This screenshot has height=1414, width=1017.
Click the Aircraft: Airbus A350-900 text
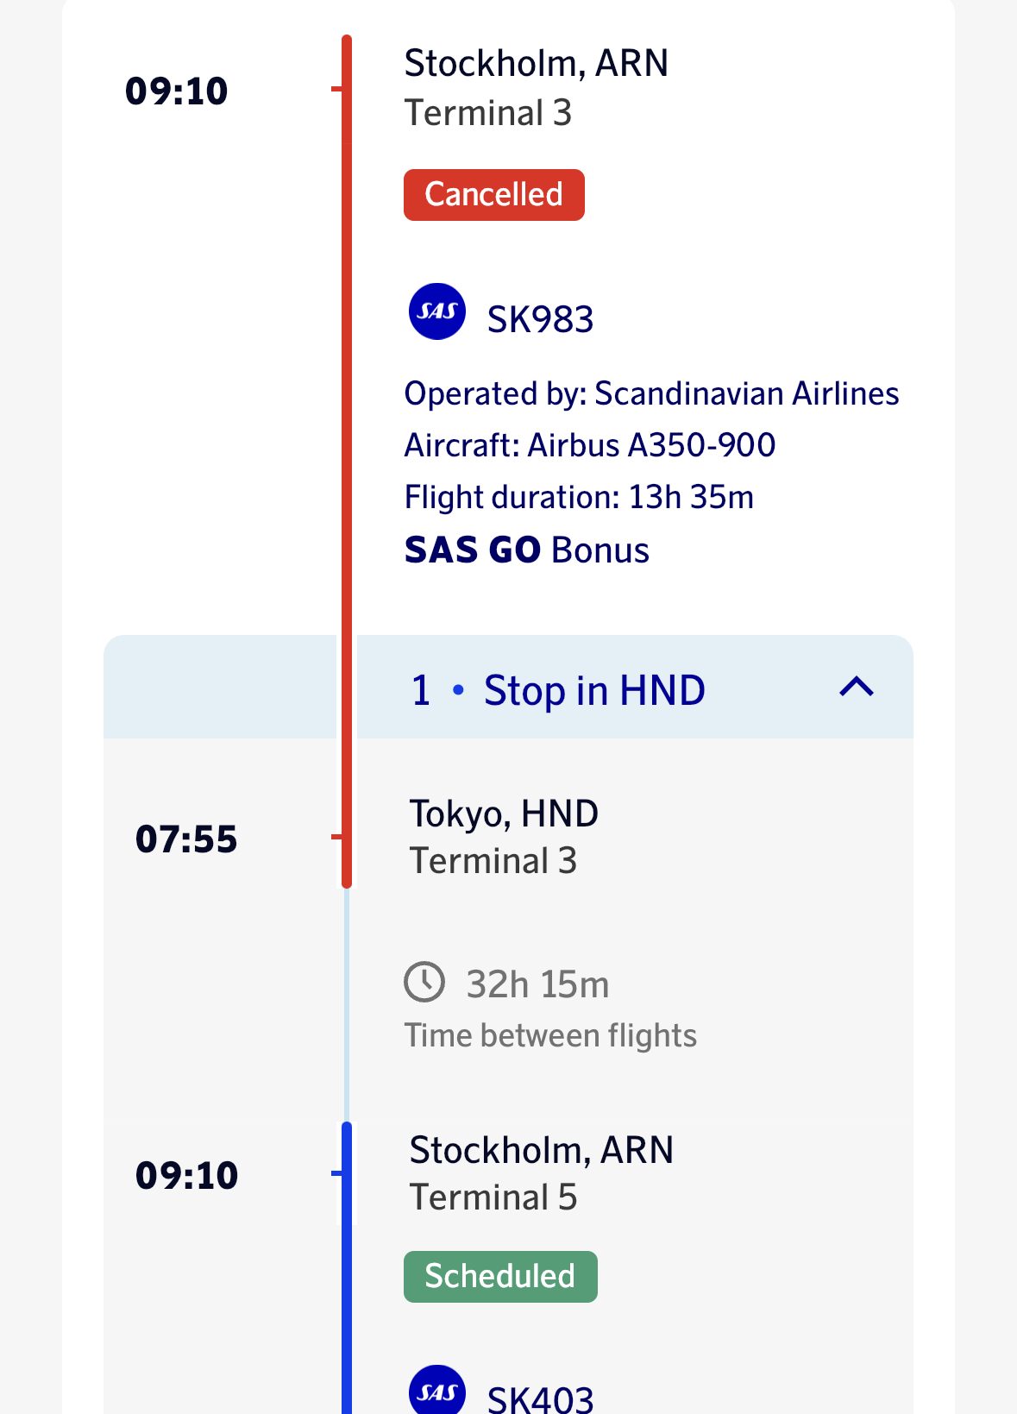point(590,446)
